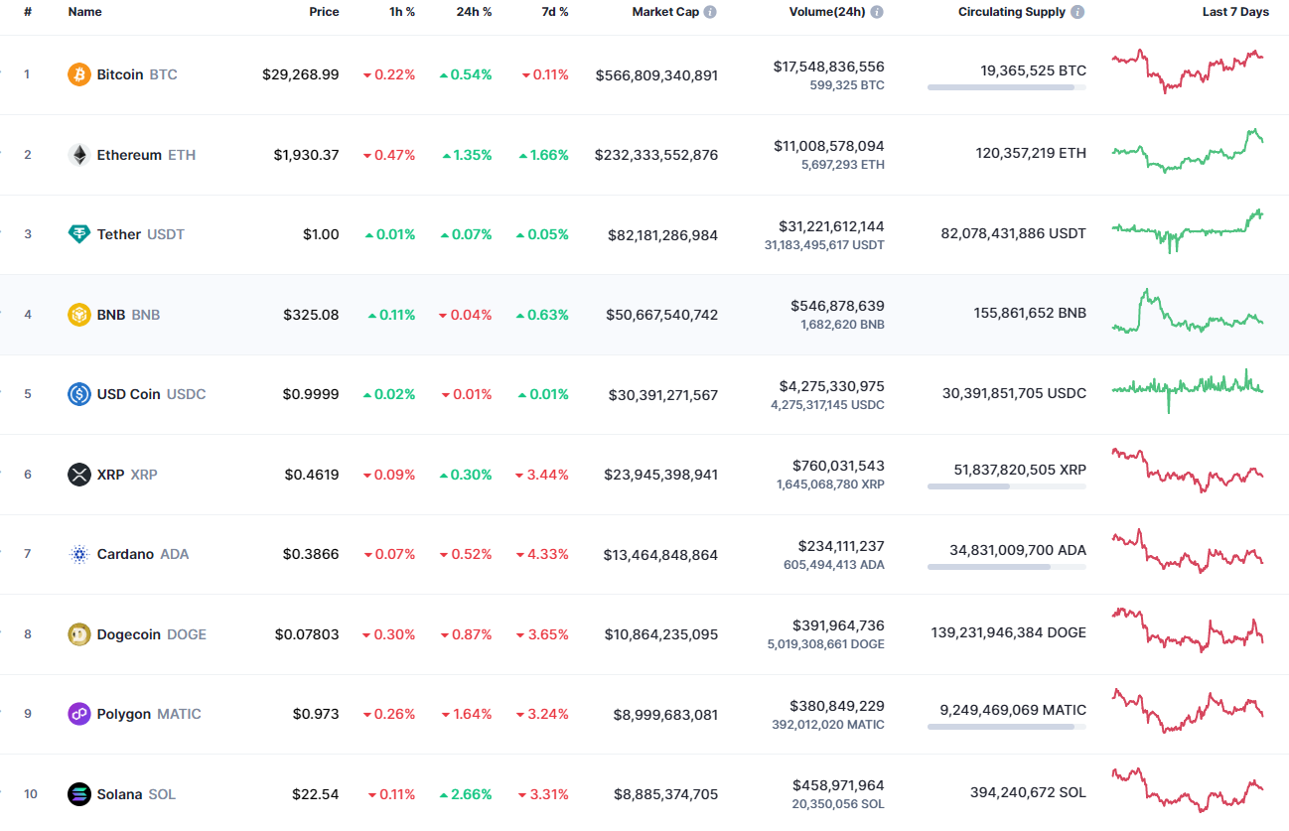Viewport: 1289px width, 831px height.
Task: Click Solana's 7-day price chart
Action: (1188, 791)
